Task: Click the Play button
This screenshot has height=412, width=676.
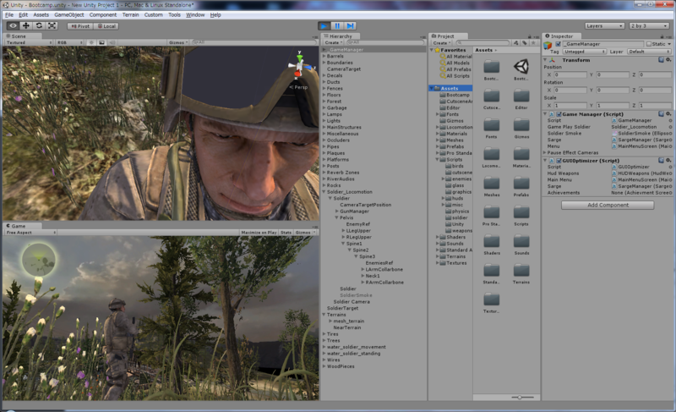Action: [324, 26]
